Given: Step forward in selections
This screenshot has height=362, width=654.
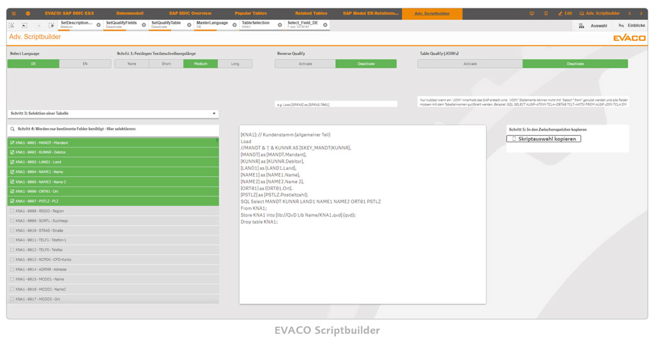Looking at the screenshot, I should click(x=38, y=26).
